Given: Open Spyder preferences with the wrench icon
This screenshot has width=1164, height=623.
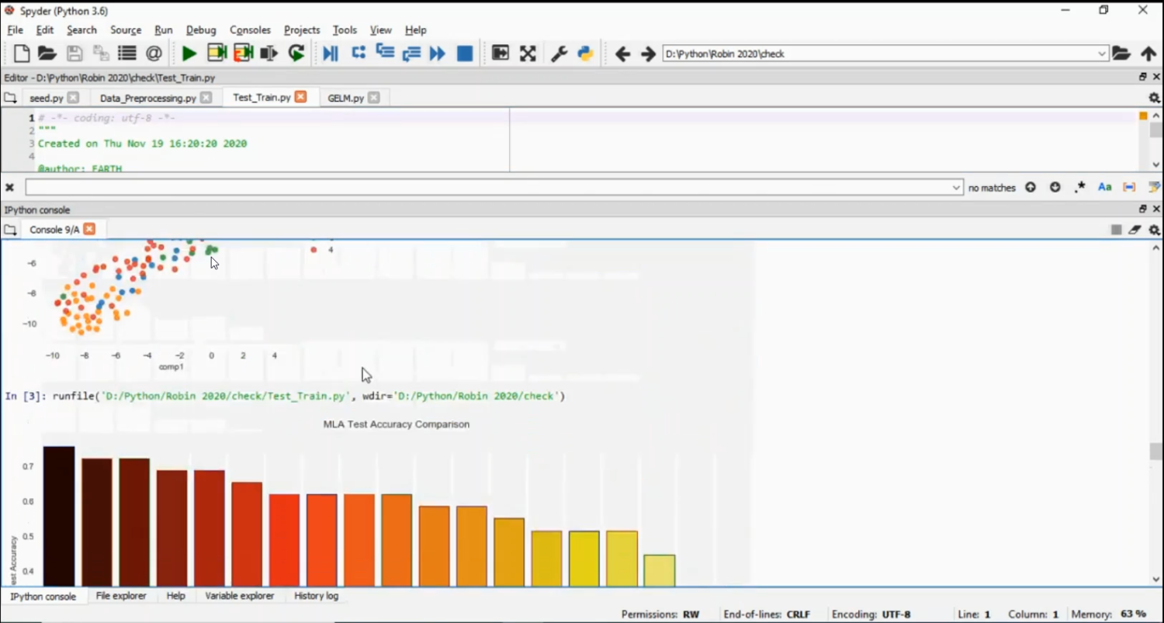Looking at the screenshot, I should tap(558, 53).
